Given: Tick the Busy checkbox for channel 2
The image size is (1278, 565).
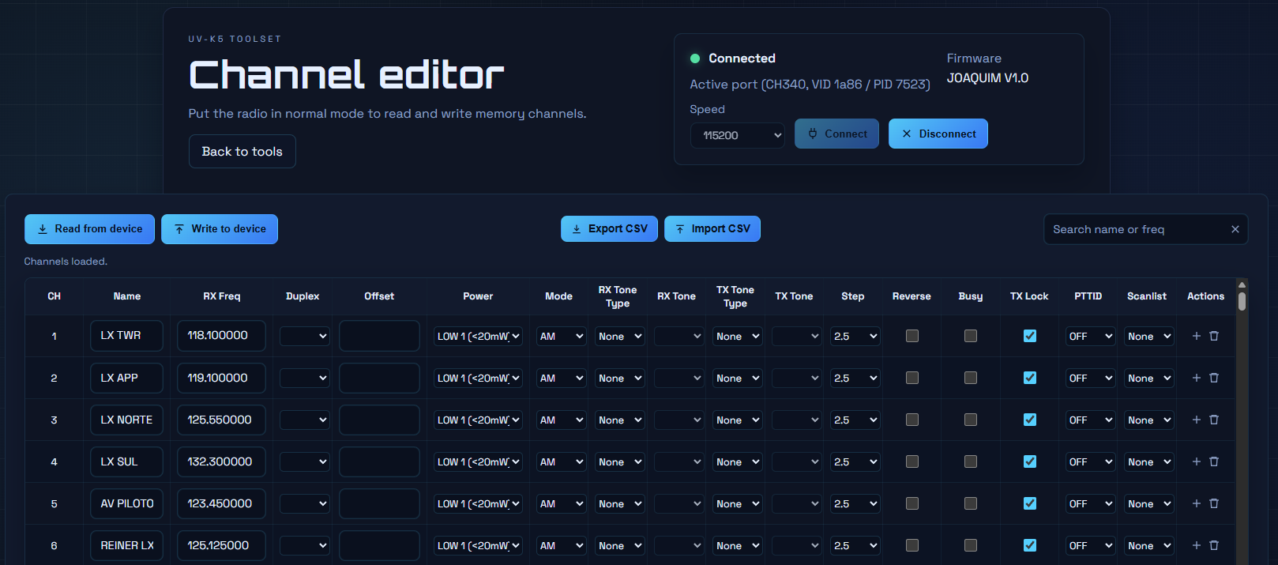Looking at the screenshot, I should [970, 378].
